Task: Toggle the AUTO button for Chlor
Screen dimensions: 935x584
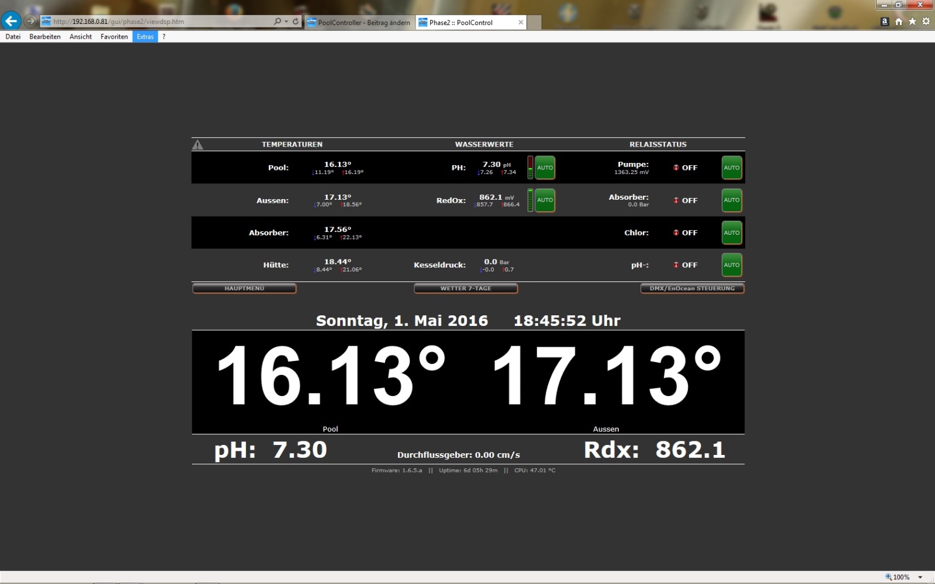Action: point(732,232)
